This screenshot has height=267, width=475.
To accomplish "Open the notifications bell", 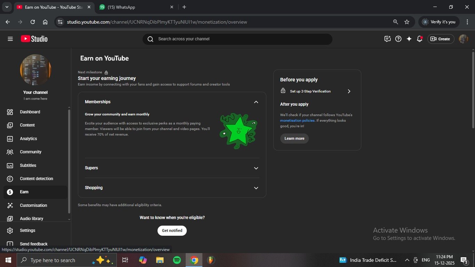I will tap(420, 39).
